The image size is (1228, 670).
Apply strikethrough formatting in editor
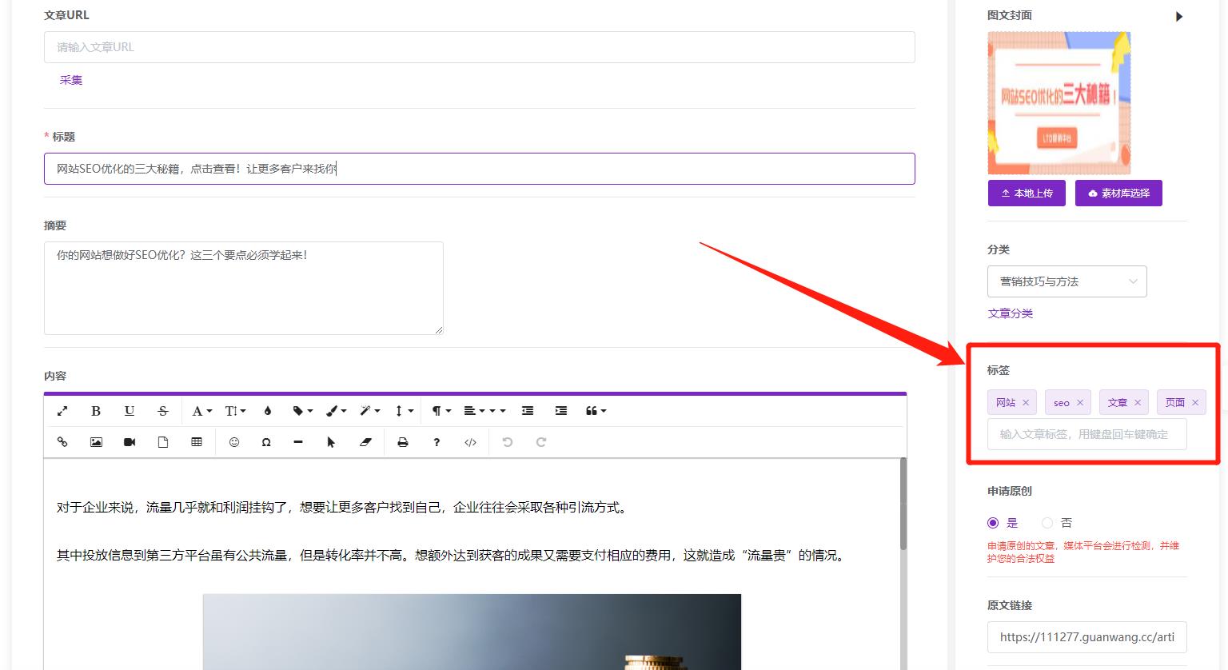[163, 411]
